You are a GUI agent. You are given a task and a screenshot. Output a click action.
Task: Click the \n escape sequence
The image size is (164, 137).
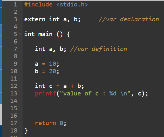pos(124,93)
